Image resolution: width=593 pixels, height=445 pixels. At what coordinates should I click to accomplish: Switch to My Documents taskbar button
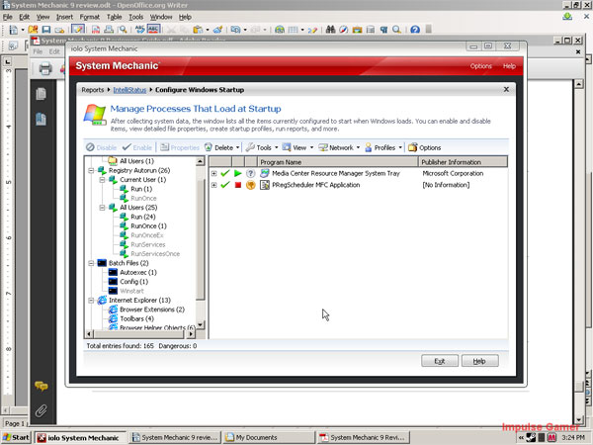coord(269,437)
